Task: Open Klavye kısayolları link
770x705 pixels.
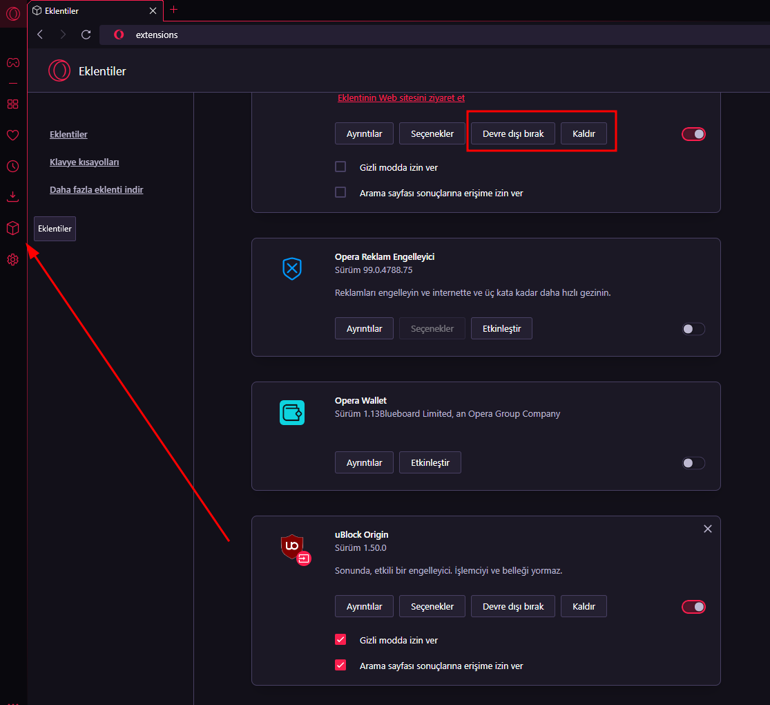Action: click(x=84, y=162)
